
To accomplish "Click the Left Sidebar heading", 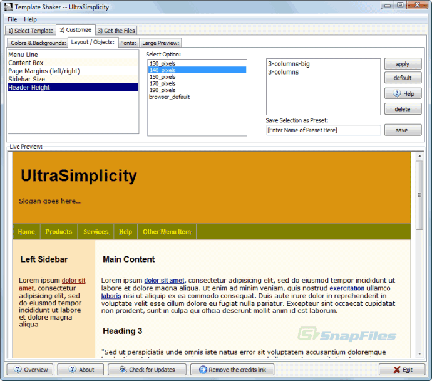I will [44, 259].
